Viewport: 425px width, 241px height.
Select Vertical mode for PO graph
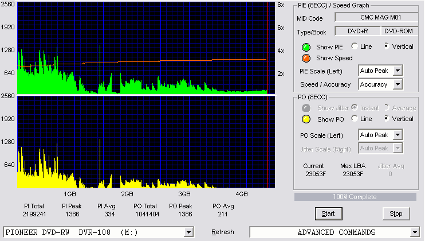pyautogui.click(x=387, y=118)
